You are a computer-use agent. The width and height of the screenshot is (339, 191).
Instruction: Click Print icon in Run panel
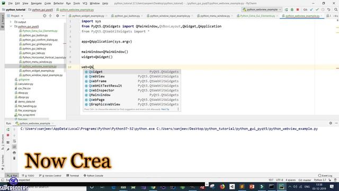coord(14,153)
